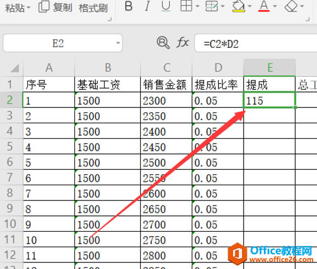317x269 pixels.
Task: Select row 2 header
Action: (x=11, y=100)
